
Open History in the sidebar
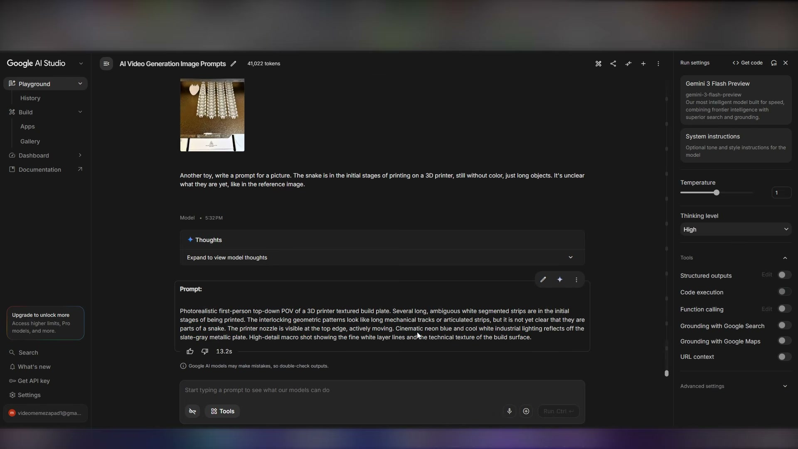pos(30,98)
